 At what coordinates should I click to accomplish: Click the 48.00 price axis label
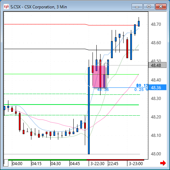click(x=156, y=154)
